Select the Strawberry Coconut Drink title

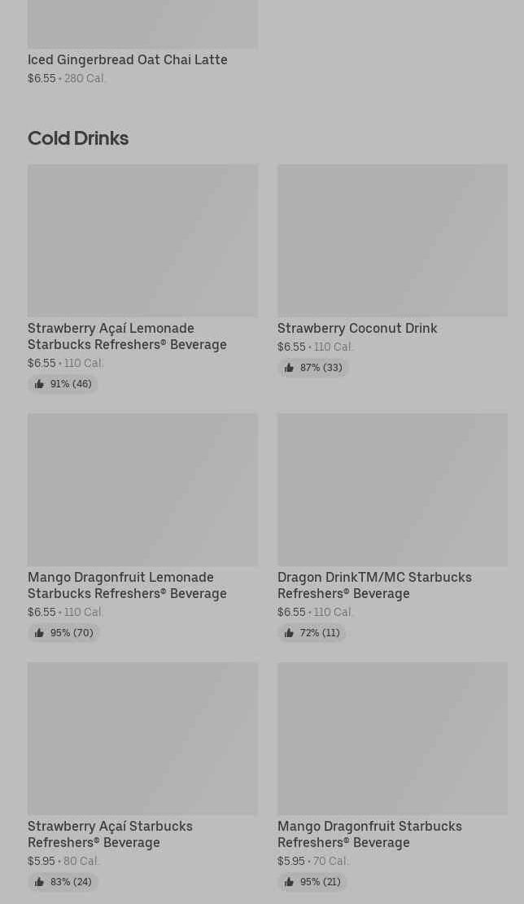[x=357, y=328]
